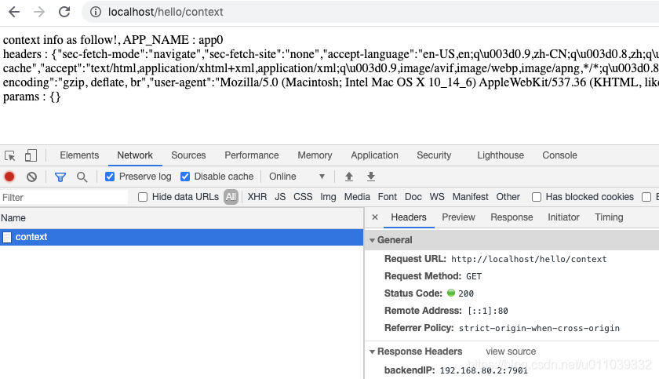Image resolution: width=659 pixels, height=379 pixels.
Task: Click the page text 'params : {}'
Action: 32,97
